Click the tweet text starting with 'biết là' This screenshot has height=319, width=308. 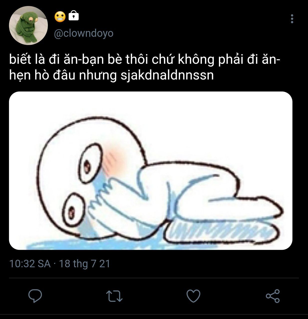145,67
